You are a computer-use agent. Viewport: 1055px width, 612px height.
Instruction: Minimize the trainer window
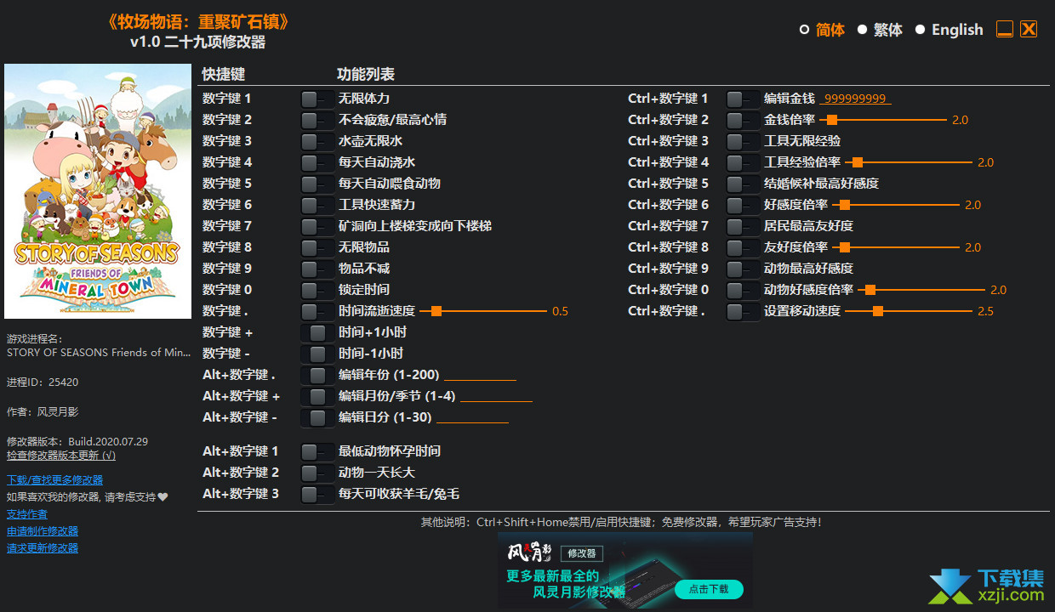(x=1005, y=29)
